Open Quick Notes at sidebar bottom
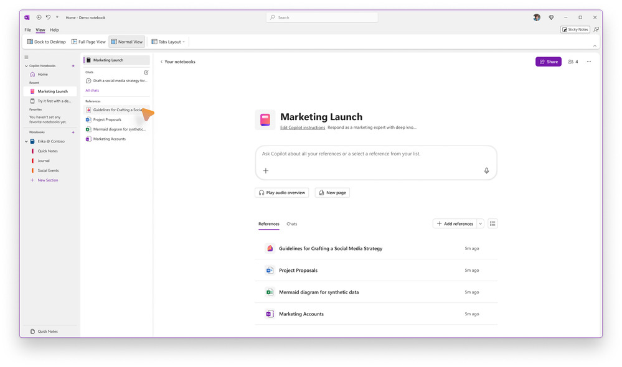Image resolution: width=622 pixels, height=367 pixels. (x=44, y=332)
